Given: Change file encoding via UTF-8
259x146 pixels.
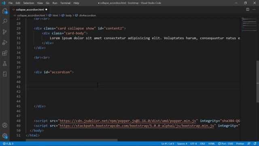Looking at the screenshot, I should coord(193,144).
